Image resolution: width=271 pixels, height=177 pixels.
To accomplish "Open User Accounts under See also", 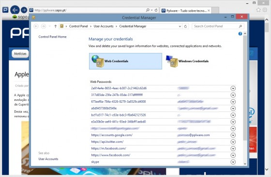I will click(x=48, y=159).
